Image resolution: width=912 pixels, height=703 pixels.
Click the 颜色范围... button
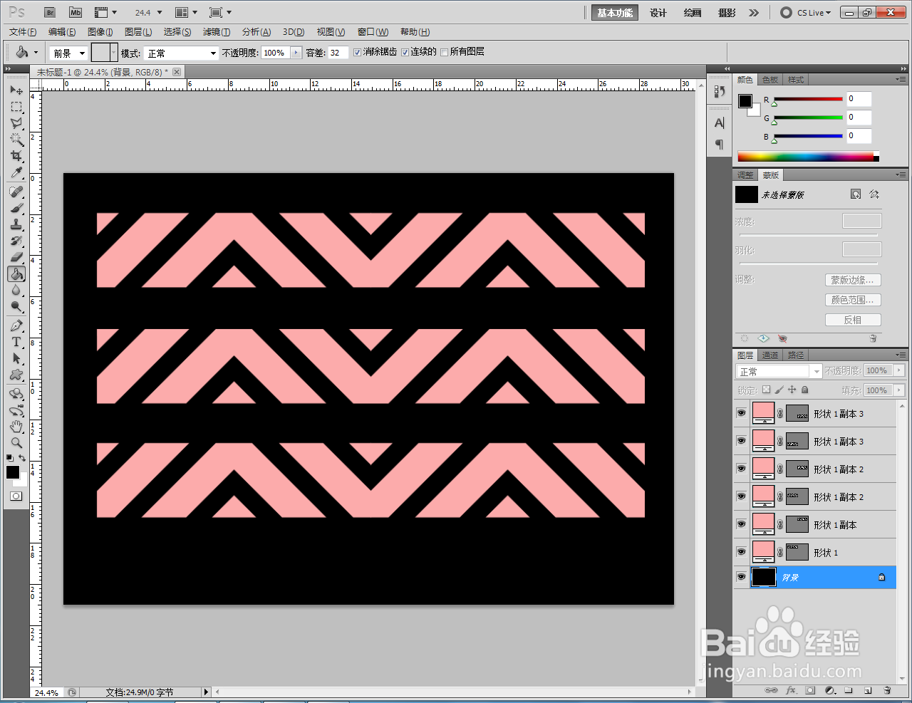pos(853,300)
